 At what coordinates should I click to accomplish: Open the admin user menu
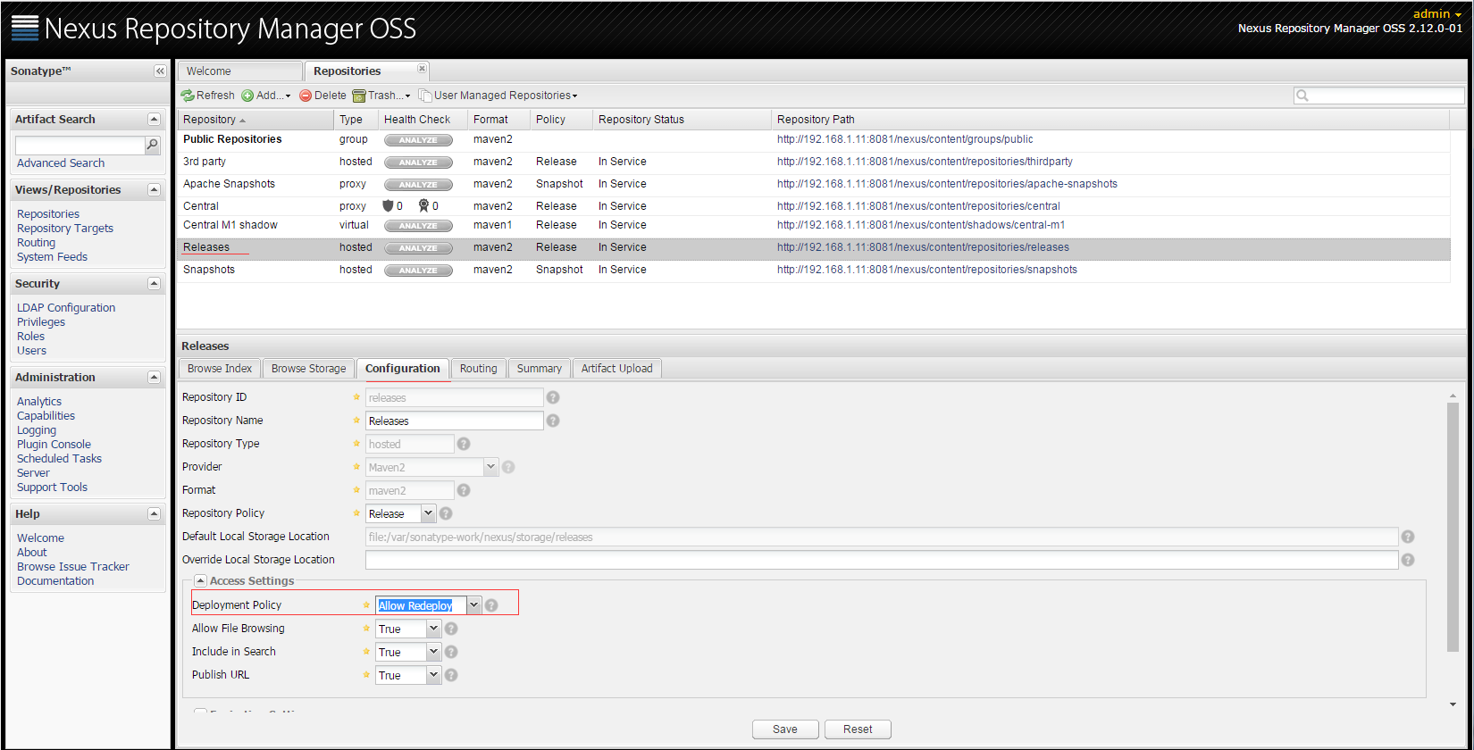[x=1437, y=13]
